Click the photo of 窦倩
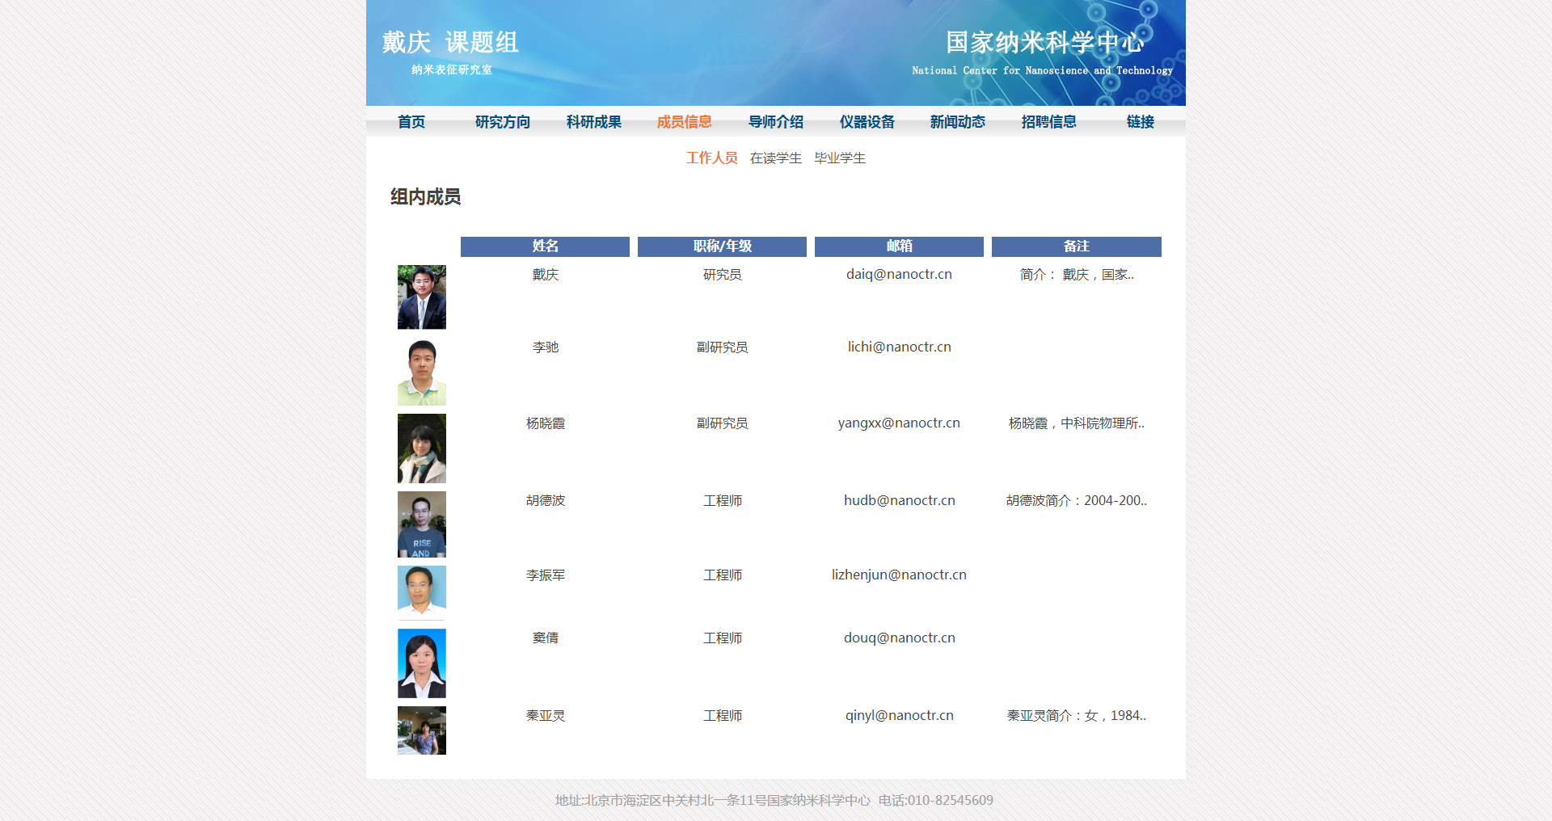 (x=422, y=663)
